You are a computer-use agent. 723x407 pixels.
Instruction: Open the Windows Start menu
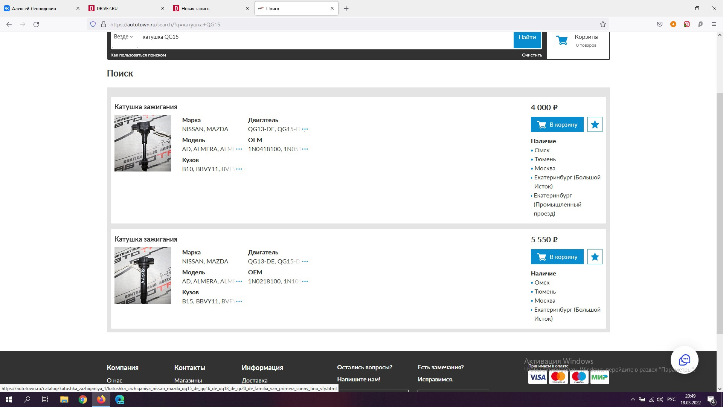[x=9, y=399]
